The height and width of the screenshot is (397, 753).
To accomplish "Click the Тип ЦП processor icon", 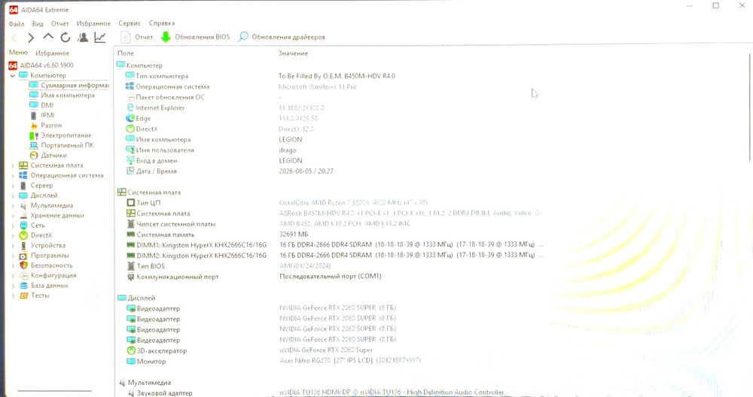I will [x=130, y=202].
